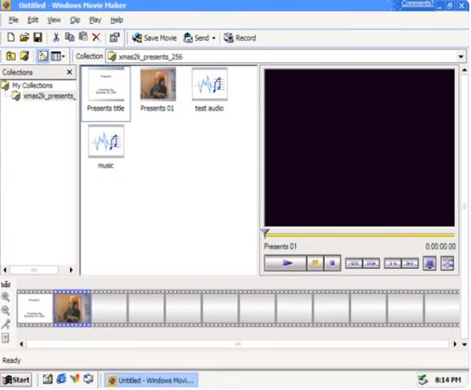Click the storyboard scroll right arrow
Image resolution: width=471 pixels, height=390 pixels.
[455, 344]
